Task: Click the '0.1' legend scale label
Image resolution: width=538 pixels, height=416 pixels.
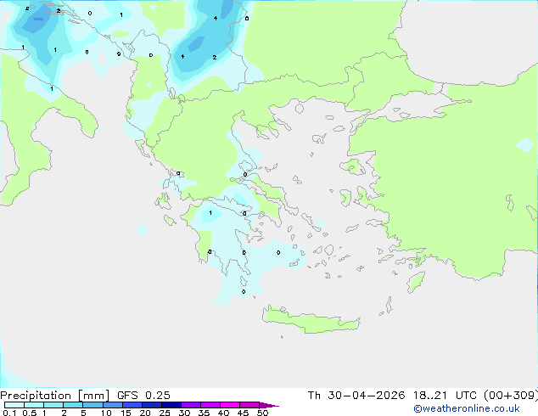Action: tap(9, 413)
